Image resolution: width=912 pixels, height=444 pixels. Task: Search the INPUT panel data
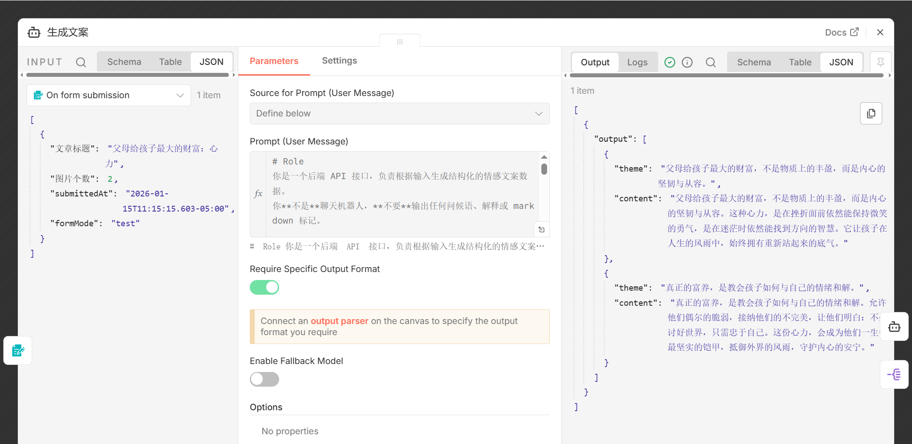[x=80, y=62]
